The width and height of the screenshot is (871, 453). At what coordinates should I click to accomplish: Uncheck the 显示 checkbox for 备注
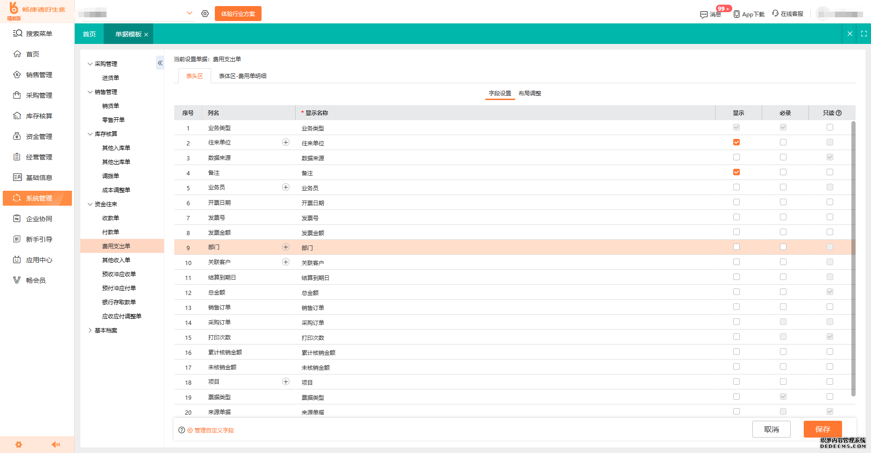click(x=736, y=173)
